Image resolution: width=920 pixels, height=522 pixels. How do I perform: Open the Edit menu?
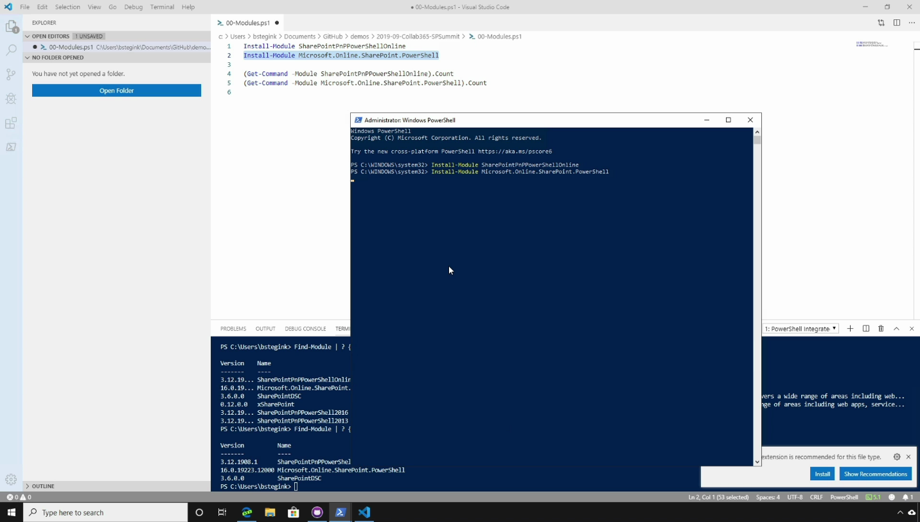[x=42, y=7]
